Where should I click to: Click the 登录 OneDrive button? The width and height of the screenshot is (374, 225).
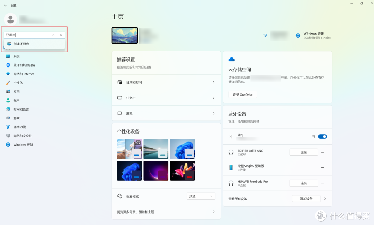242,94
